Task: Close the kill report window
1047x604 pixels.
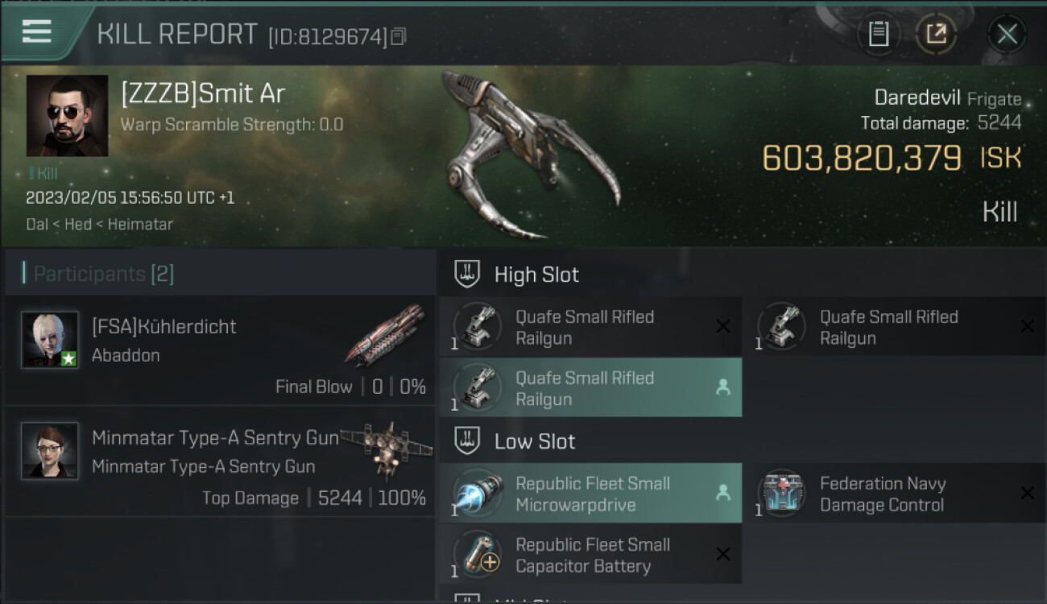Action: pyautogui.click(x=1007, y=34)
